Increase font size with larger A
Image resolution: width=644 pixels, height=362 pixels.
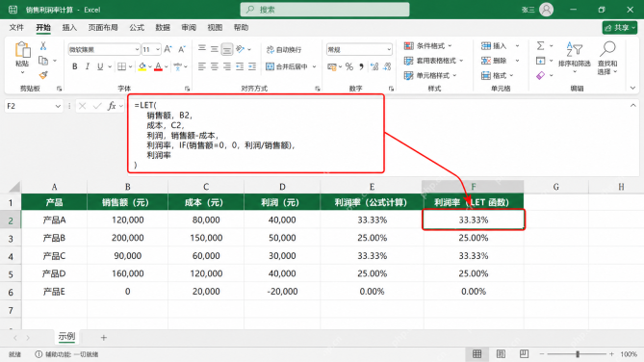click(x=167, y=49)
